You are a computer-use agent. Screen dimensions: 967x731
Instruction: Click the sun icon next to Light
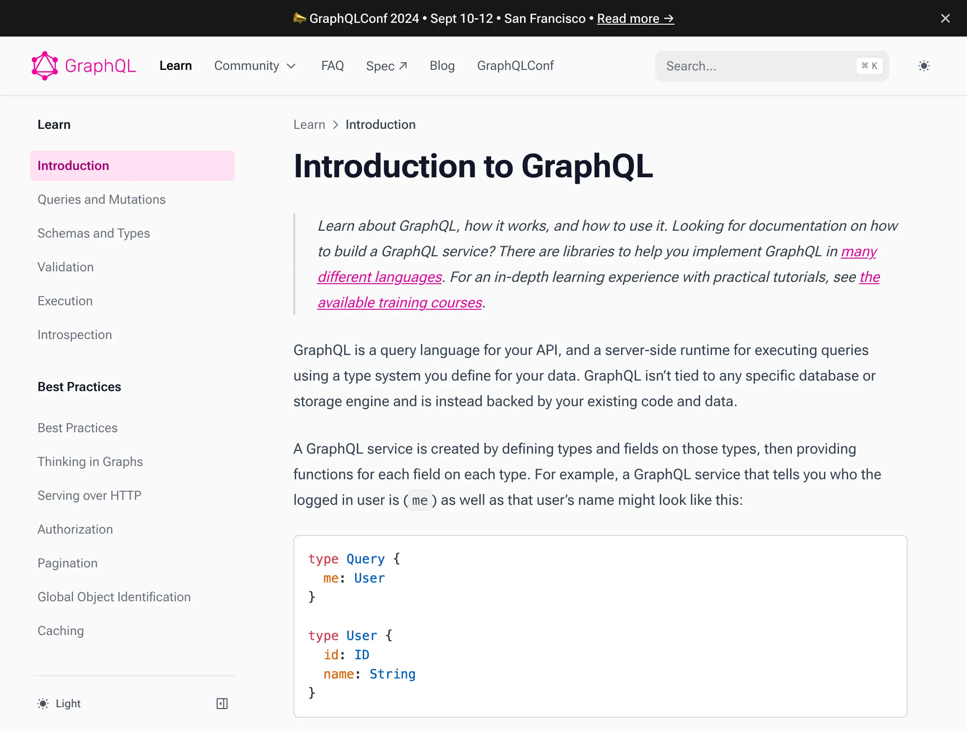(x=43, y=703)
